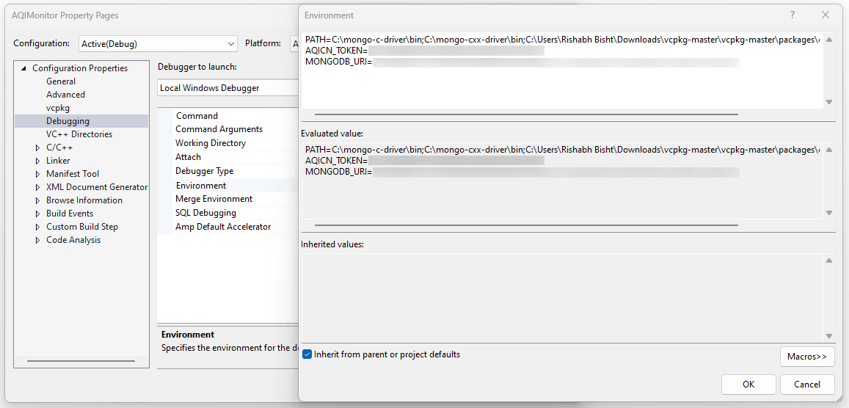
Task: Click OK in the Environment dialog
Action: [x=748, y=384]
